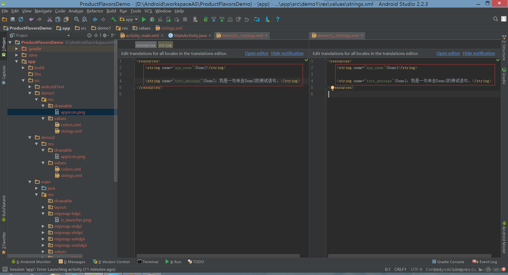Search everywhere with top-right magnifier

point(496,19)
